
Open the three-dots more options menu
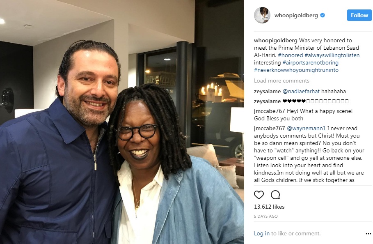(368, 234)
